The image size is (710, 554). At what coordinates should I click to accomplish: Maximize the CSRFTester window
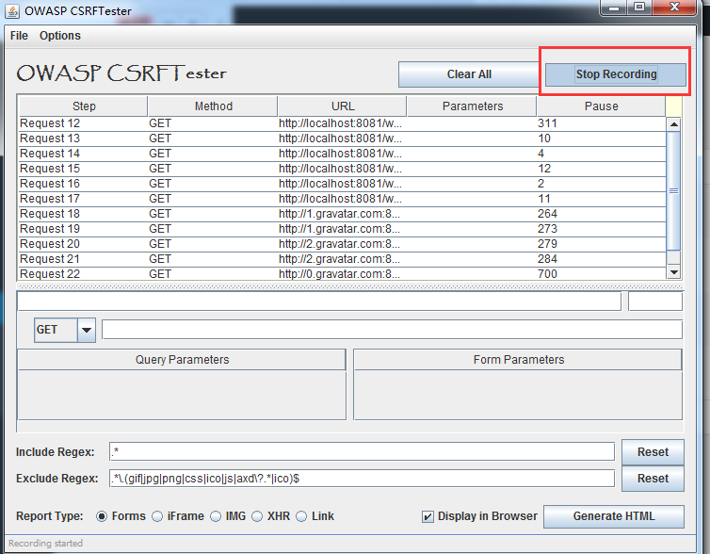(639, 8)
